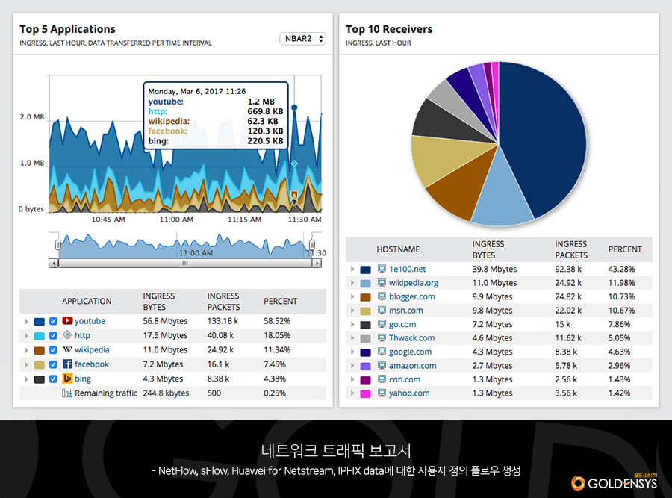
Task: Click the yahoo.com magenta color swatch
Action: 366,394
